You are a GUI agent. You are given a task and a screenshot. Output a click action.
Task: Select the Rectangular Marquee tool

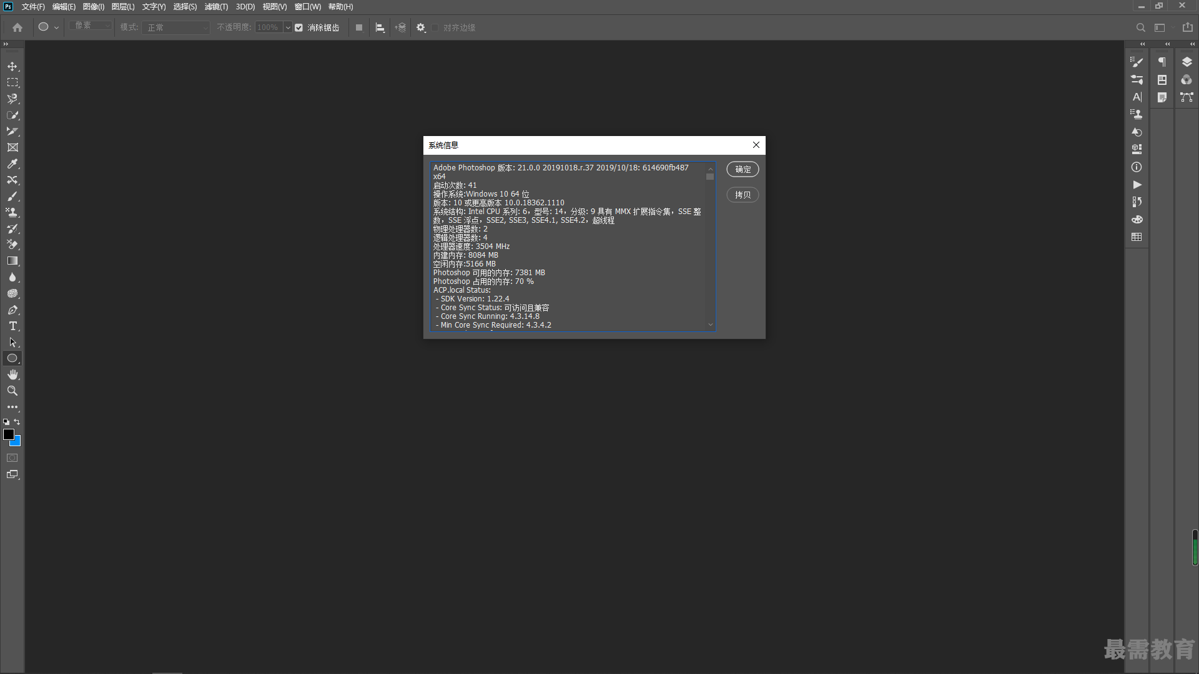(12, 82)
